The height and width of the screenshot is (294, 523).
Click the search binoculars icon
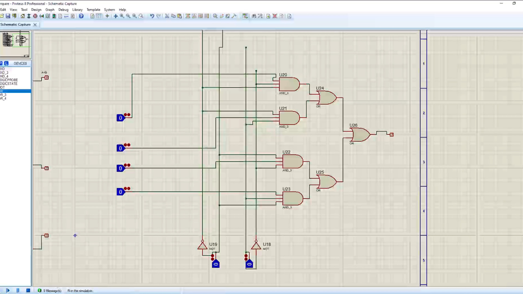(x=254, y=16)
